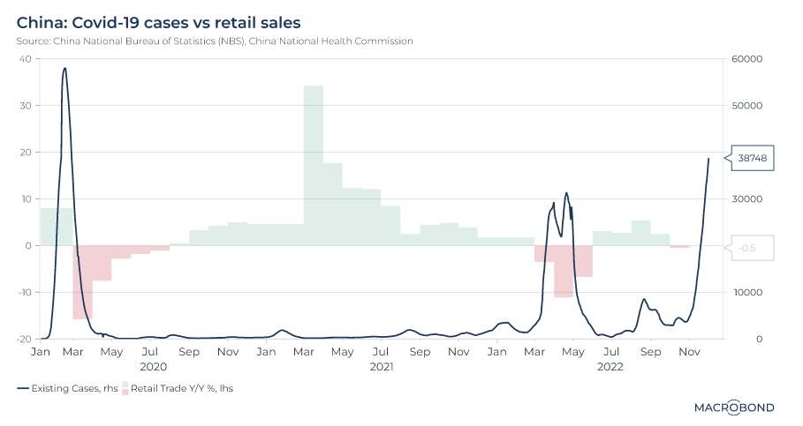Image resolution: width=803 pixels, height=426 pixels.
Task: Click the Jul month label directly above 2022
Action: pyautogui.click(x=611, y=352)
